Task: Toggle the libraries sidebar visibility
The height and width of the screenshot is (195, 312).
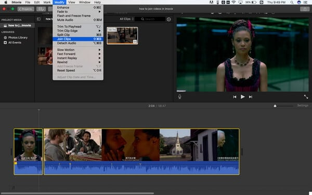Action: pos(39,19)
